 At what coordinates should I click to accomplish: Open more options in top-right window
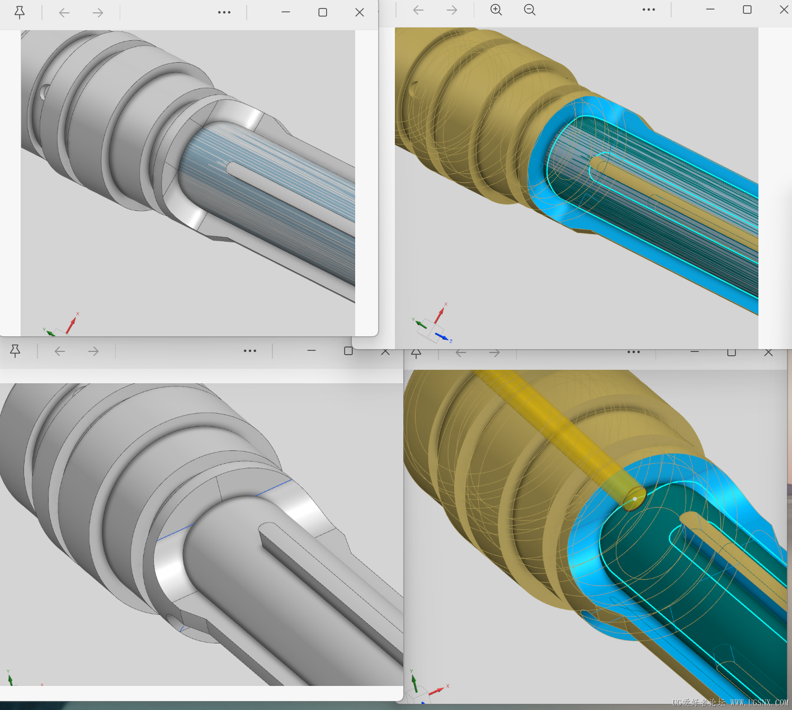click(x=649, y=10)
